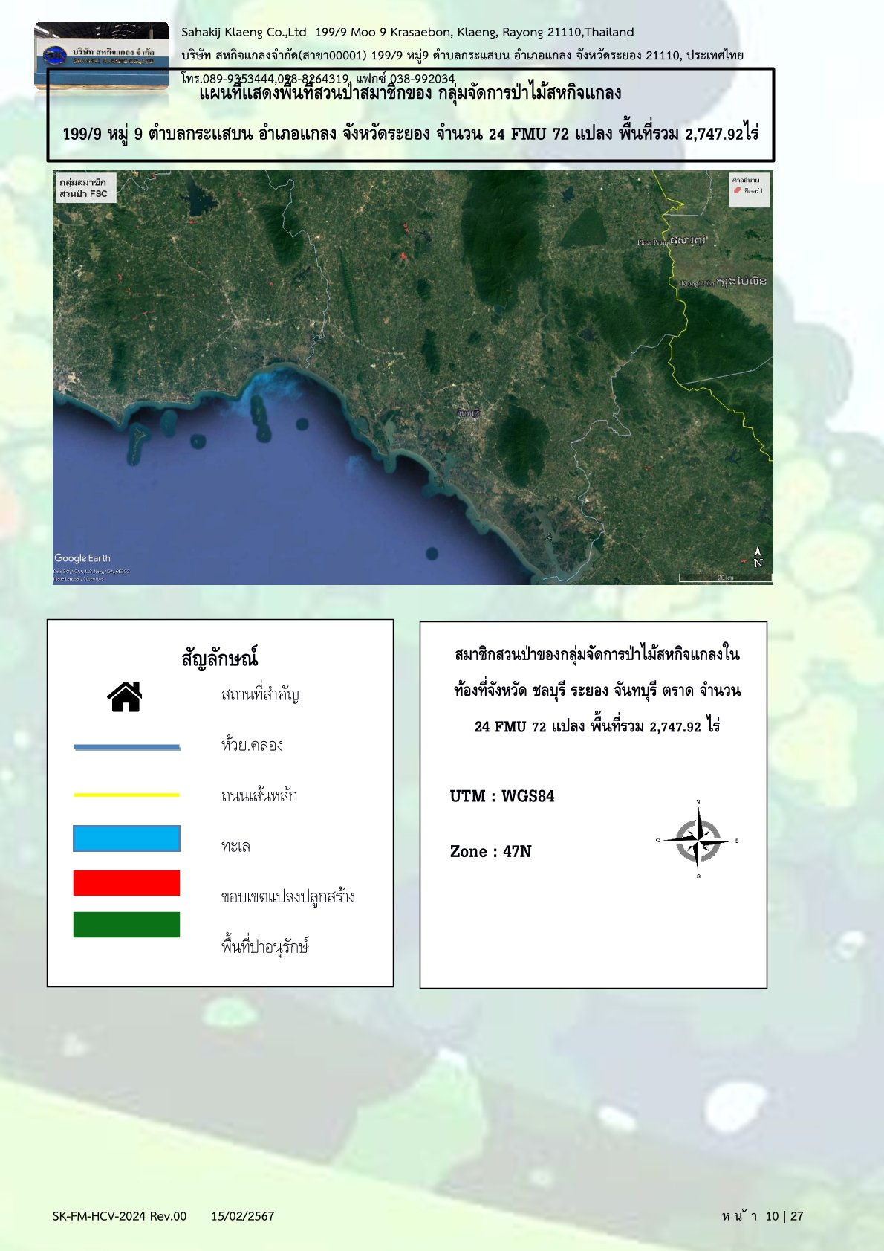Click the 'Zone : 47N' text

(x=491, y=852)
